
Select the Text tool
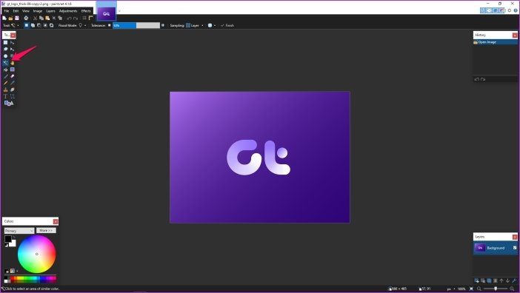click(x=6, y=96)
